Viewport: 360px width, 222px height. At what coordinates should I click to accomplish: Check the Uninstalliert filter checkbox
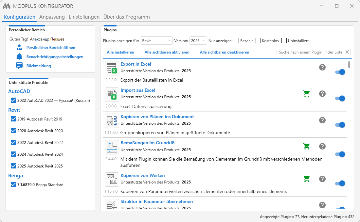(x=284, y=40)
